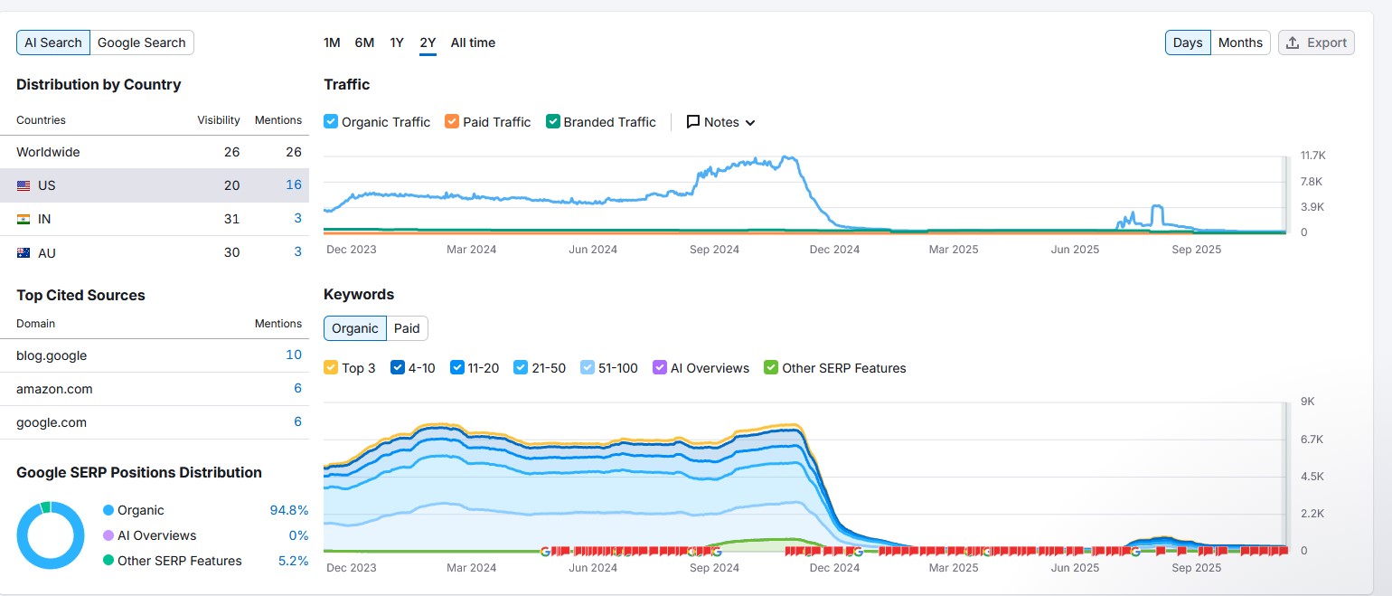The height and width of the screenshot is (596, 1392).
Task: Click the US flag icon
Action: point(24,185)
